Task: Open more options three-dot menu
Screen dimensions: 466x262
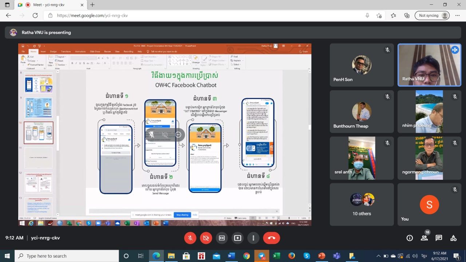Action: coord(253,238)
